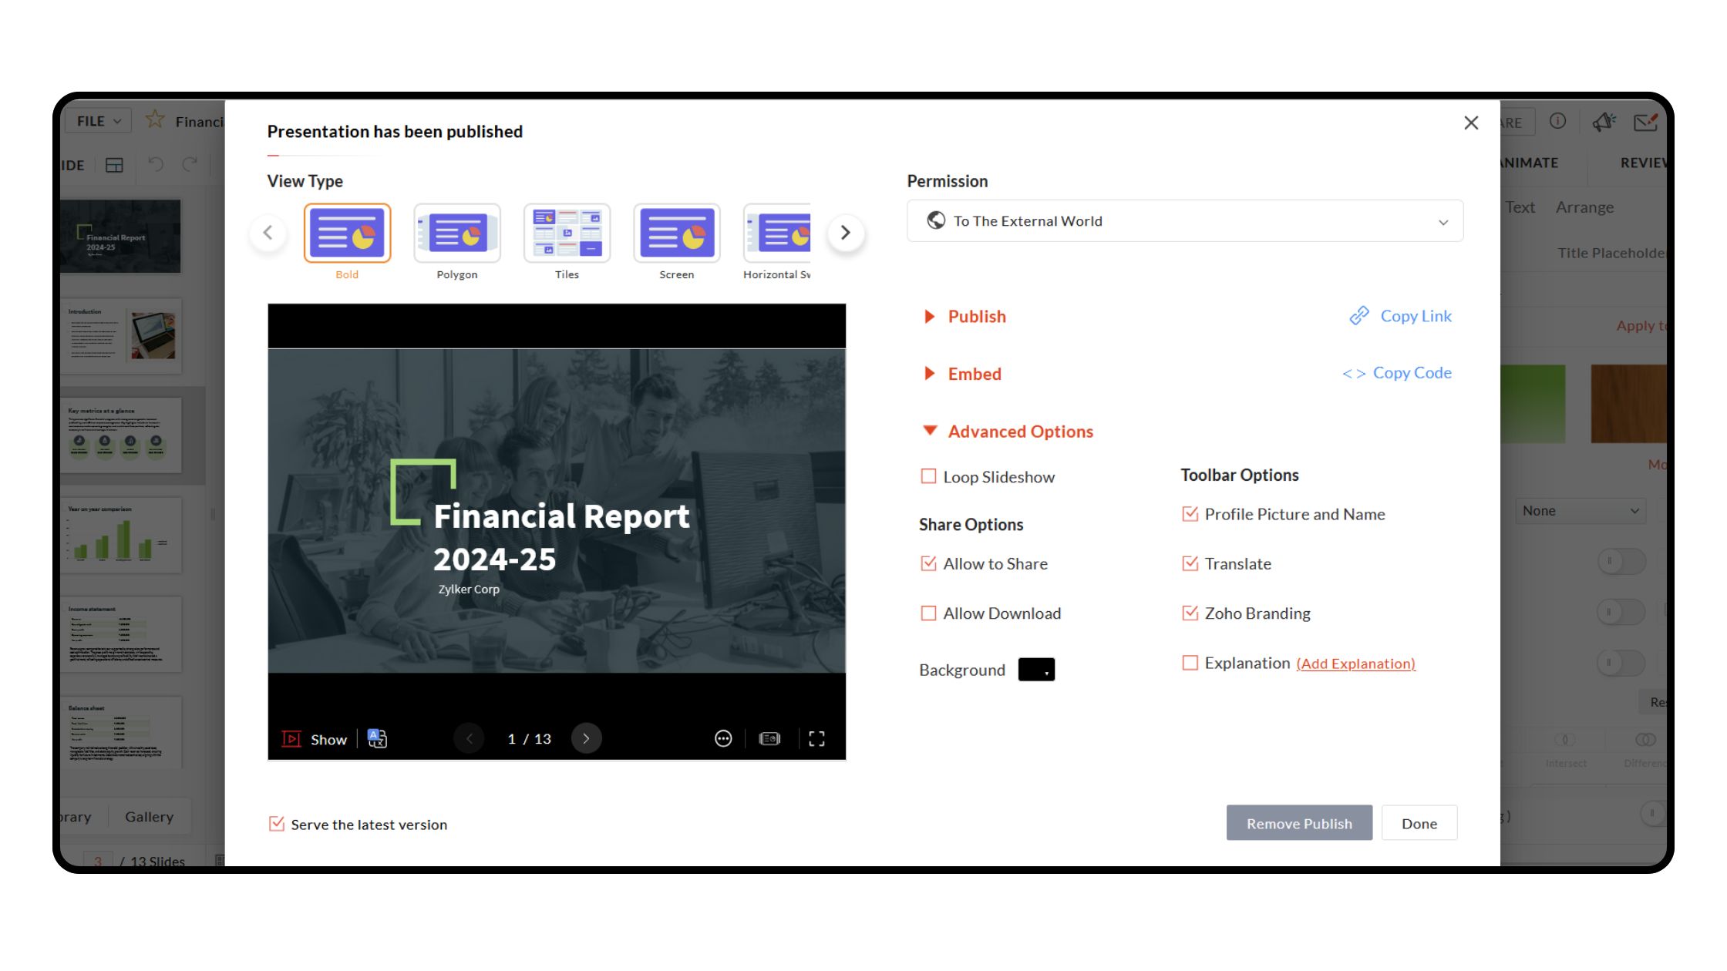The height and width of the screenshot is (971, 1727).
Task: Click the Show slideshow icon in preview
Action: coord(291,739)
